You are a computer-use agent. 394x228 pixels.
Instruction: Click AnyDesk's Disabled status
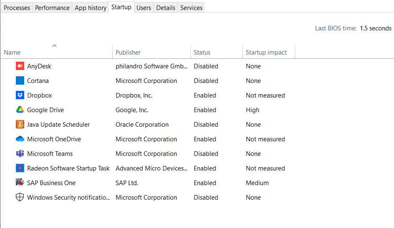[206, 66]
